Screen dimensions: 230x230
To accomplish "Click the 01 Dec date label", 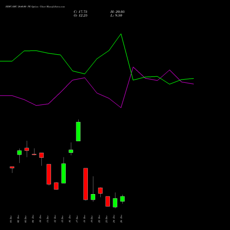I will click(x=11, y=219).
